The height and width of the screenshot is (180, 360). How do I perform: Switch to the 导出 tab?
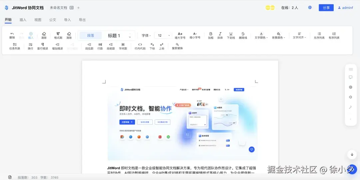tap(82, 20)
